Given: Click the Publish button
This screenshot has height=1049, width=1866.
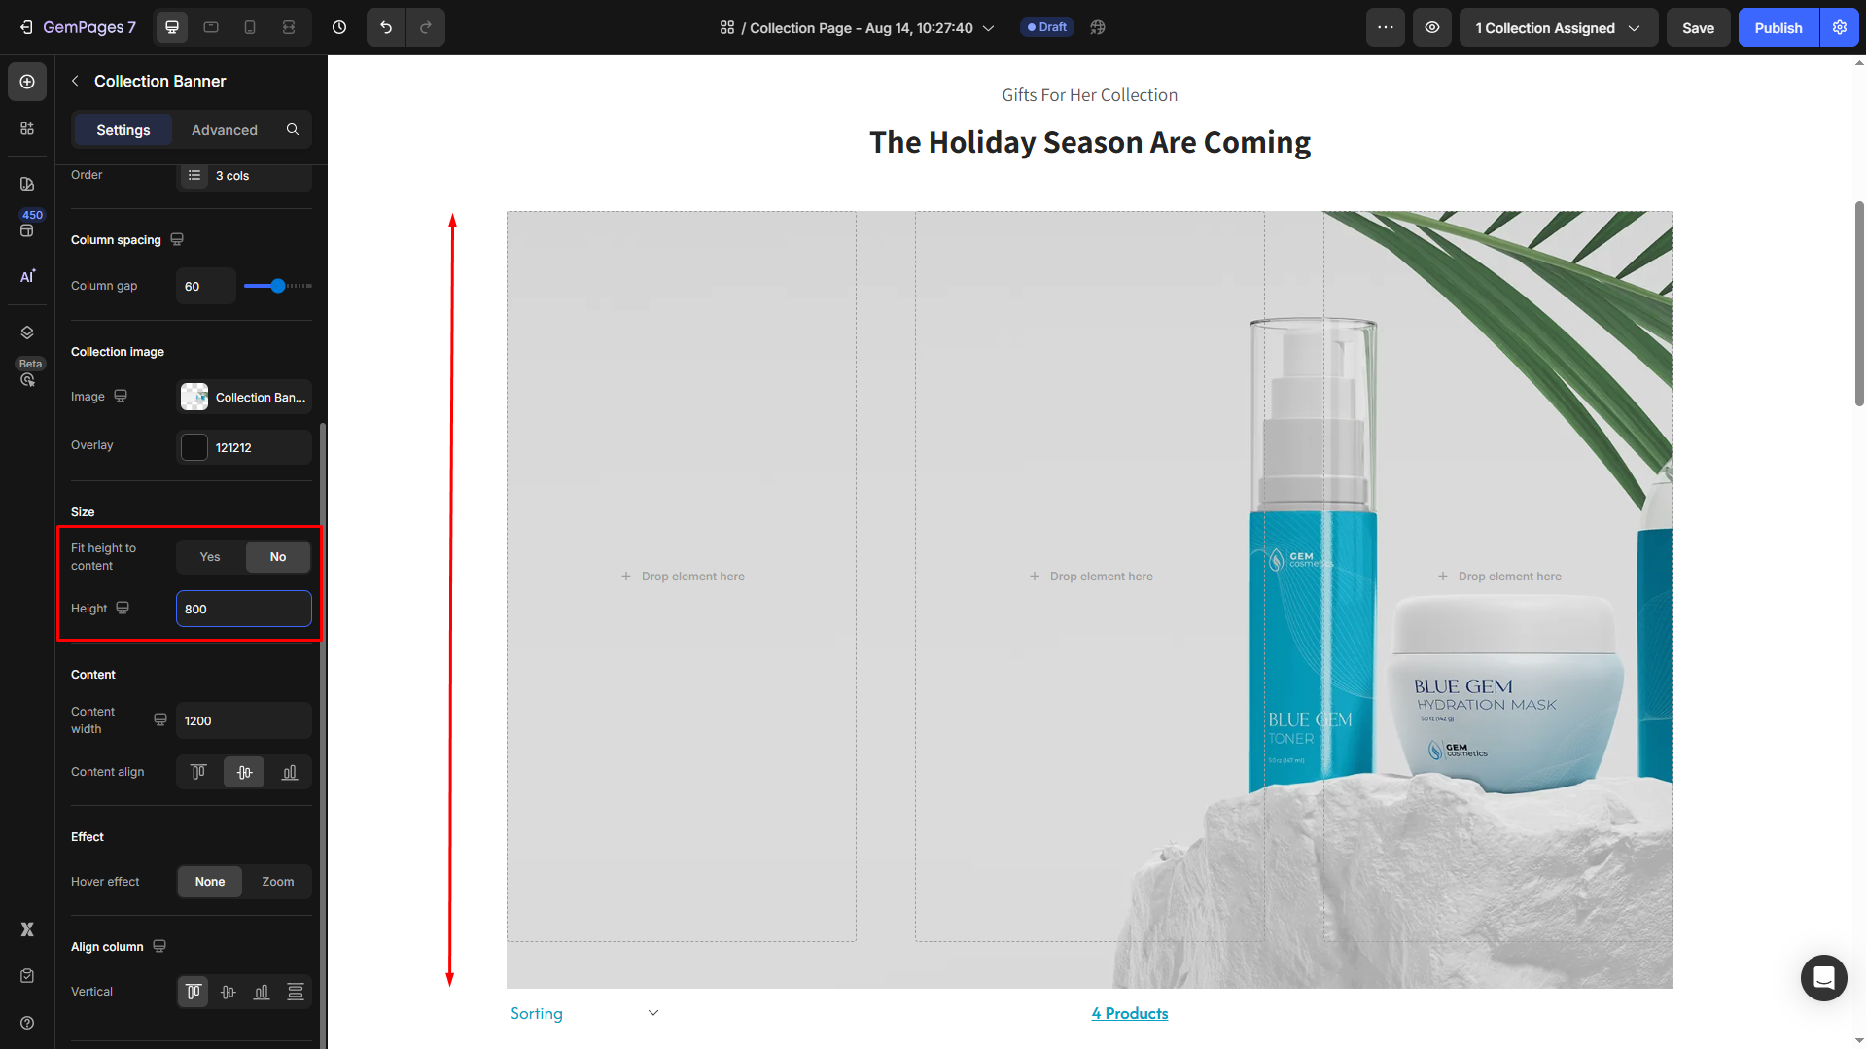Looking at the screenshot, I should pyautogui.click(x=1778, y=27).
